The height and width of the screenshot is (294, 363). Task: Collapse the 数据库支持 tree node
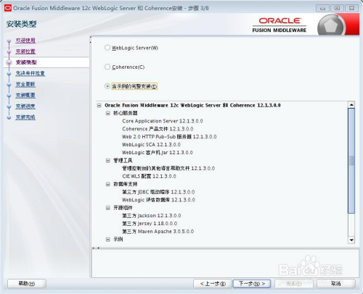coord(108,184)
